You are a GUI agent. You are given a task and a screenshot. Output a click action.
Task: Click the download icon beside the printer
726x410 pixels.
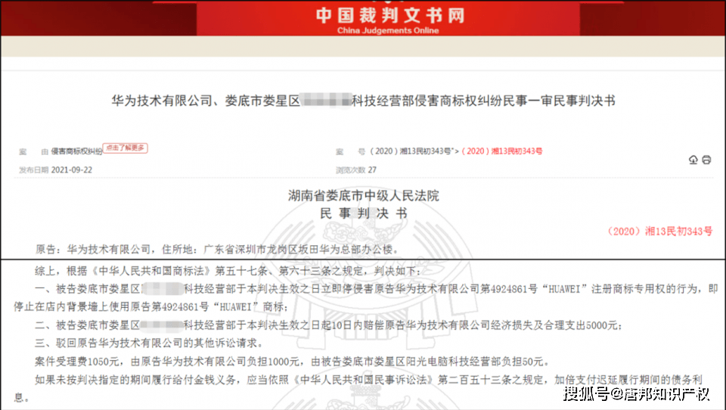[693, 160]
